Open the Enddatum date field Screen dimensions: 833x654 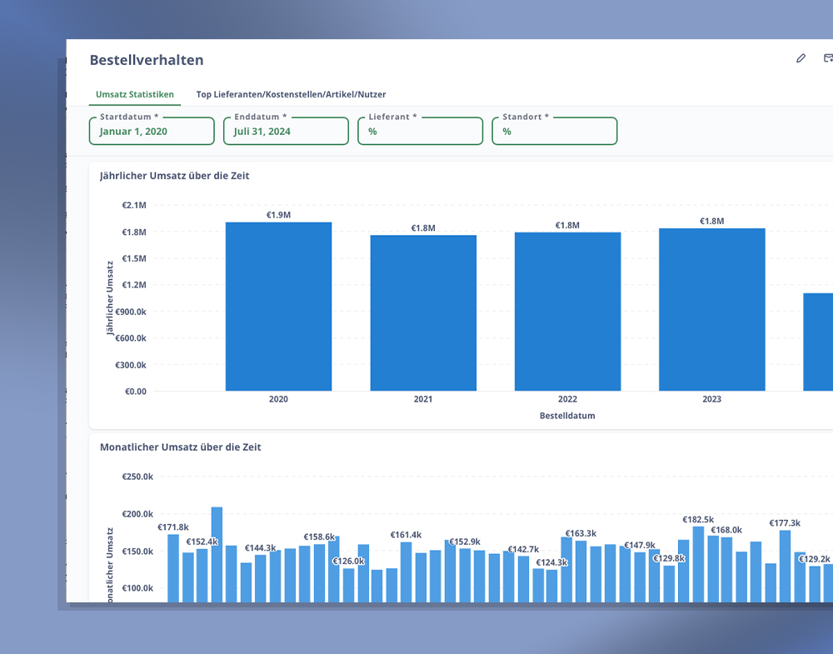click(286, 131)
